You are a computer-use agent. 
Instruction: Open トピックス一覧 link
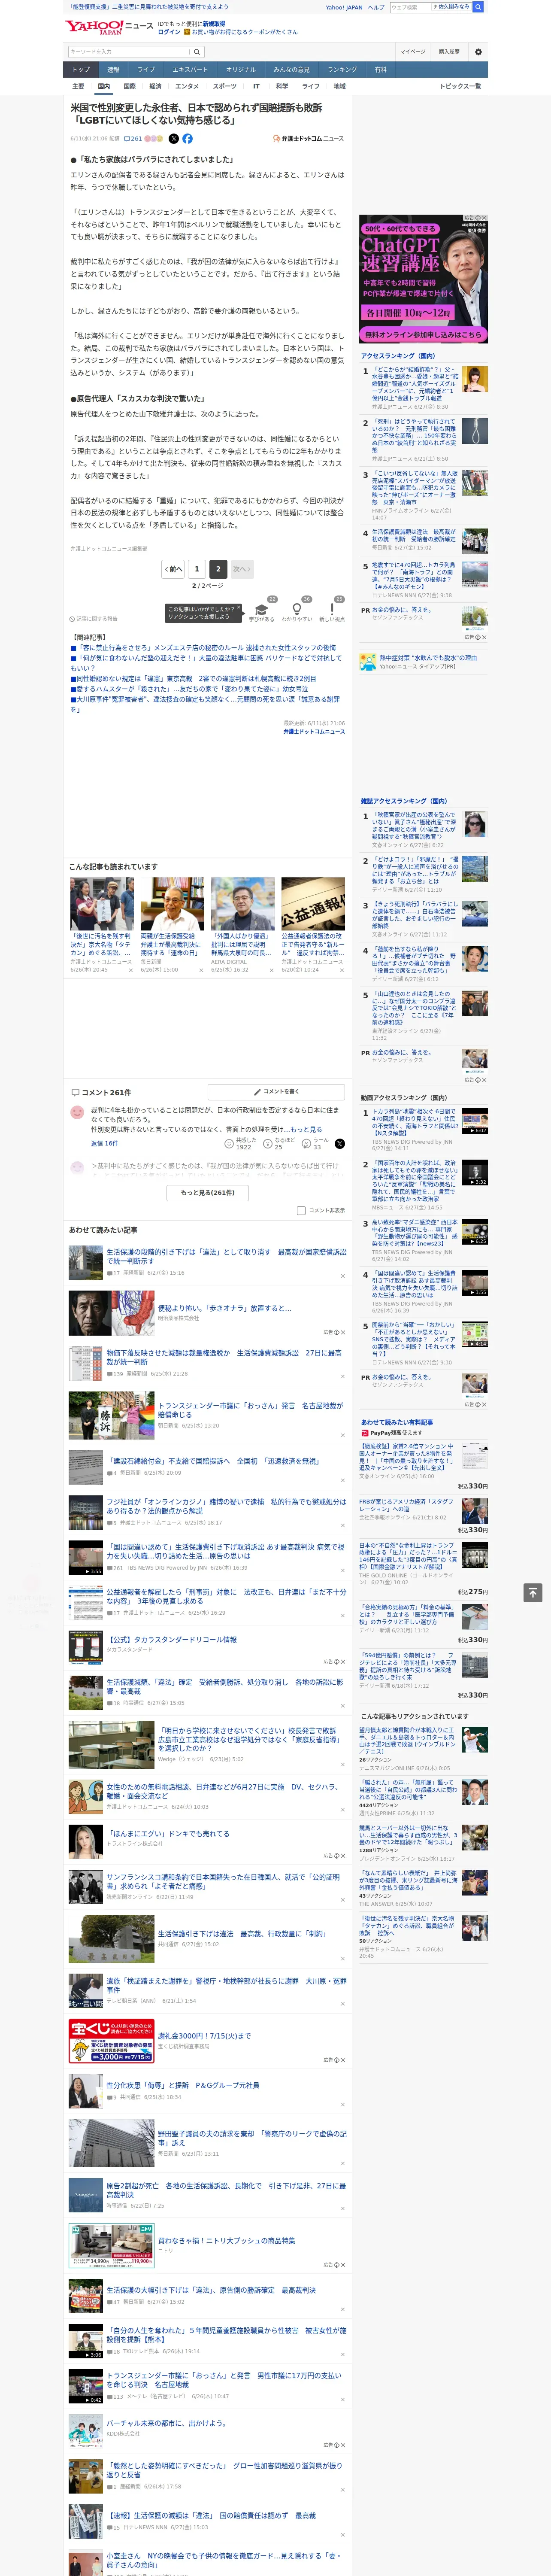click(x=460, y=86)
